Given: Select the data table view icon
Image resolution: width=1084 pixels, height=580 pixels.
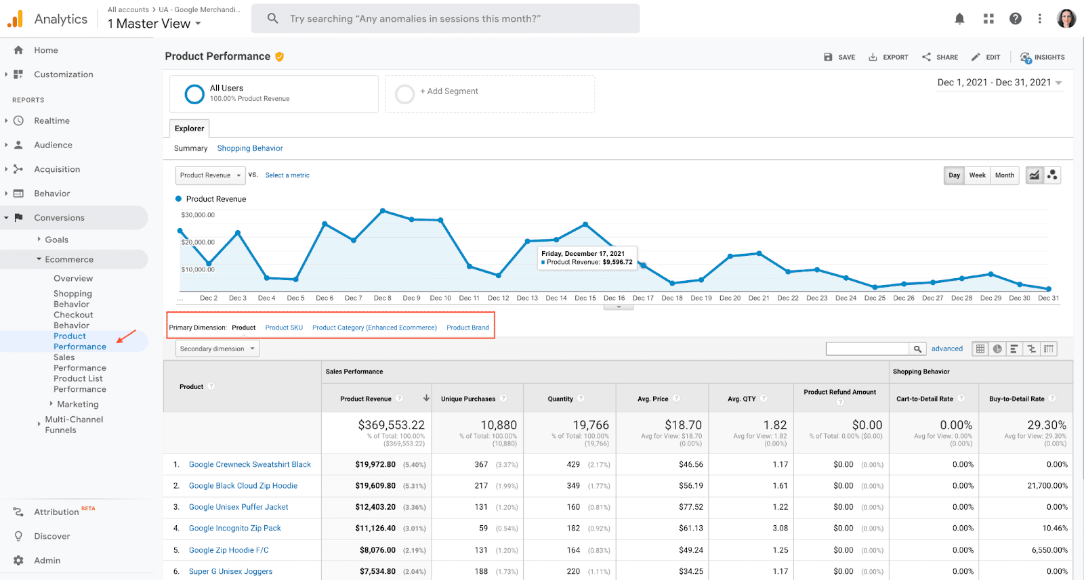Looking at the screenshot, I should click(980, 349).
